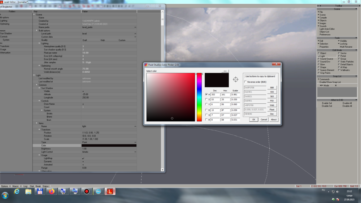Image resolution: width=361 pixels, height=203 pixels.
Task: Select Sound Source edit mode
Action: point(326,59)
